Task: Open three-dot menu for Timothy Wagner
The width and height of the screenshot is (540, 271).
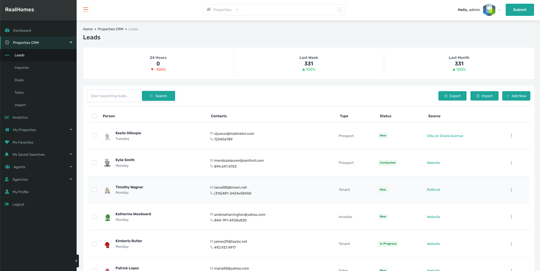Action: click(x=511, y=190)
